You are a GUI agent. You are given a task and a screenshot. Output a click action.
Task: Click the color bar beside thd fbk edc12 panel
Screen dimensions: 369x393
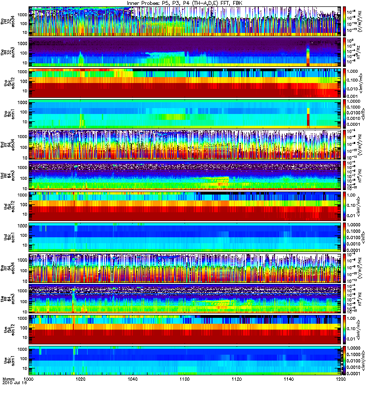(344, 206)
